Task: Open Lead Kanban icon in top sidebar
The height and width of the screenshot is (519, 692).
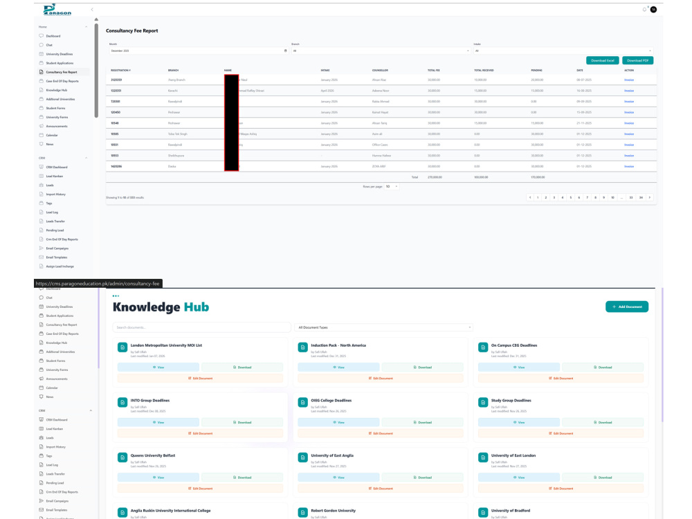Action: [x=41, y=176]
